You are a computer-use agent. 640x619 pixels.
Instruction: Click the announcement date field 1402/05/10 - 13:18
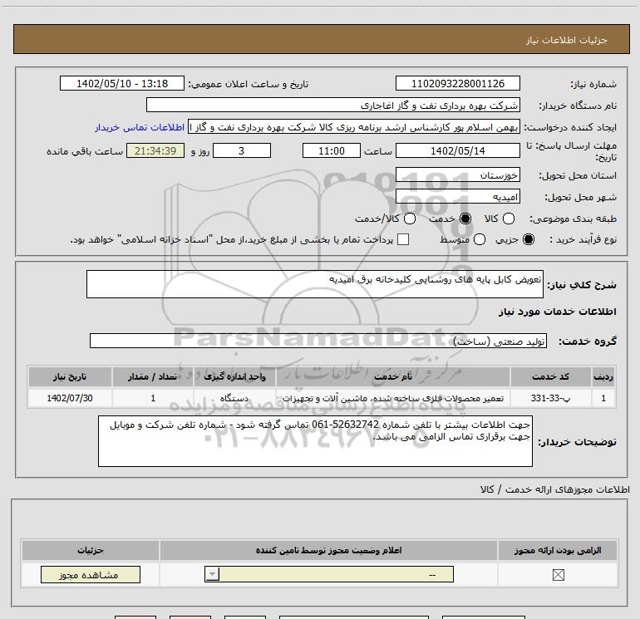click(x=122, y=83)
